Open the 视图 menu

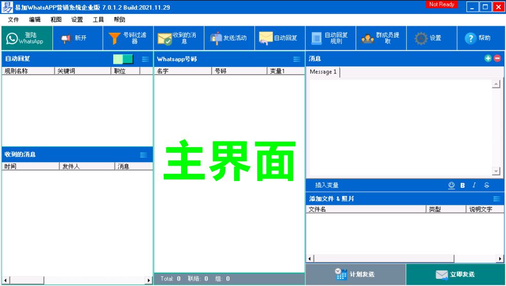(56, 20)
